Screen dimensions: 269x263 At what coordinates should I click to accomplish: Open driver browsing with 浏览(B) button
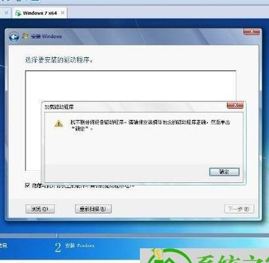click(40, 209)
